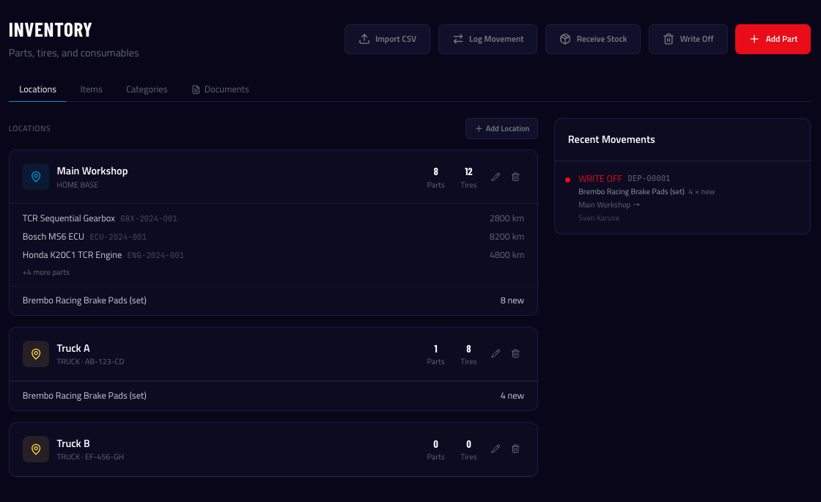The width and height of the screenshot is (821, 502).
Task: Open the Log Movement dialog
Action: pos(487,39)
